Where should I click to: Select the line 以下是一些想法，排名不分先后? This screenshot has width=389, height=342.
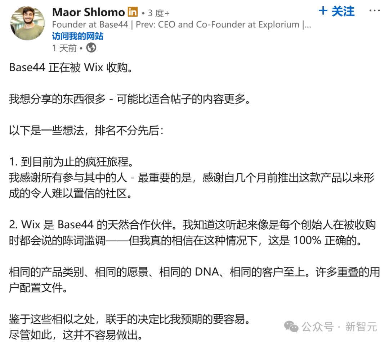pos(86,130)
